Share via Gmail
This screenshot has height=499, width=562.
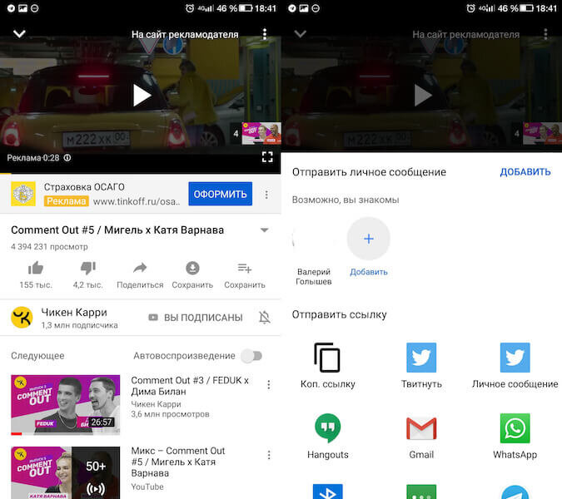[x=421, y=428]
